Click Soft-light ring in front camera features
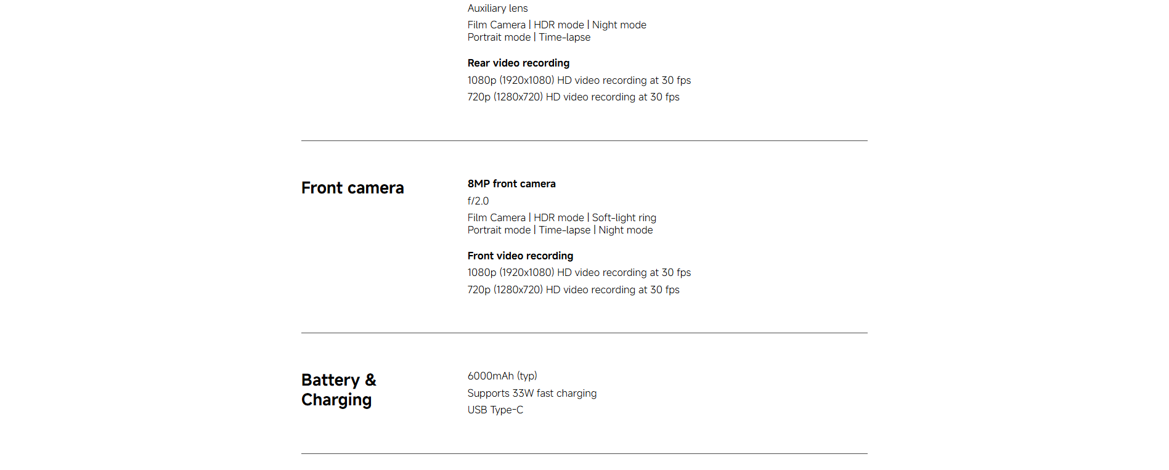Image resolution: width=1169 pixels, height=470 pixels. tap(624, 217)
